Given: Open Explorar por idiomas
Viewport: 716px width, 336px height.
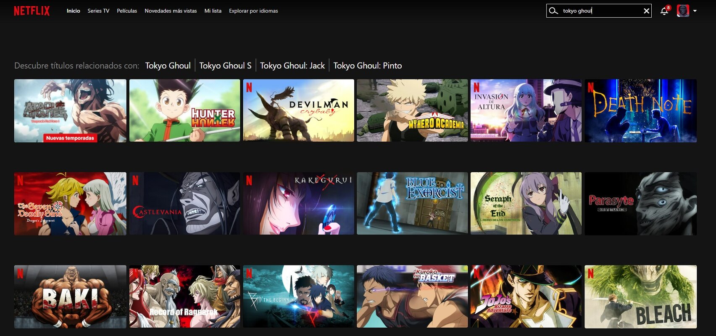Looking at the screenshot, I should coord(253,11).
